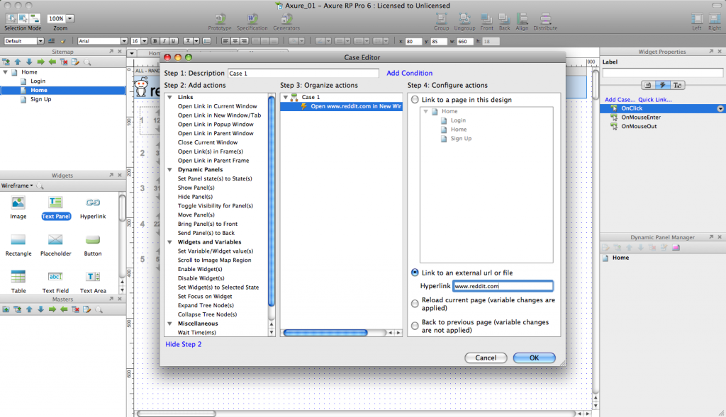Choose 'Open Link in Current Window' action

(x=217, y=106)
